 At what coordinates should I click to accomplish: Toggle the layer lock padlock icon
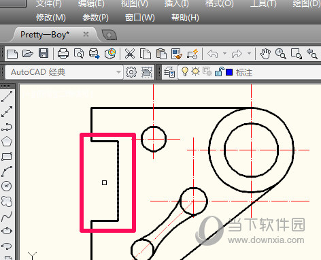(x=219, y=71)
